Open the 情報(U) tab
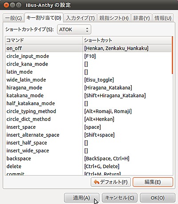Image resolution: width=178 pixels, height=204 pixels. 163,18
